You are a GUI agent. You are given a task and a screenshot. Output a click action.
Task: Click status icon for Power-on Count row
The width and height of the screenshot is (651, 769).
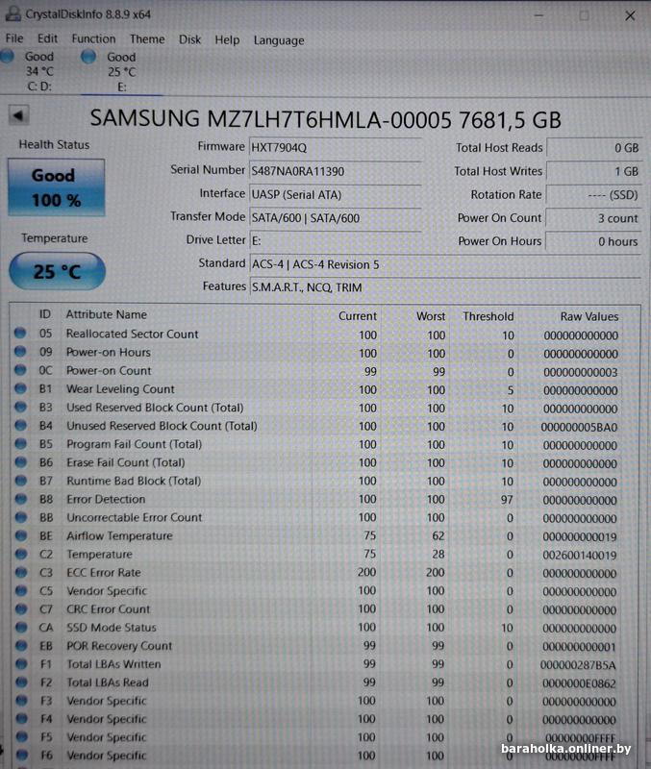tap(20, 370)
